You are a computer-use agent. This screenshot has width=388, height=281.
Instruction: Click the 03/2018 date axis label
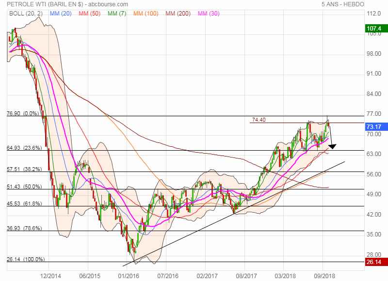click(285, 276)
